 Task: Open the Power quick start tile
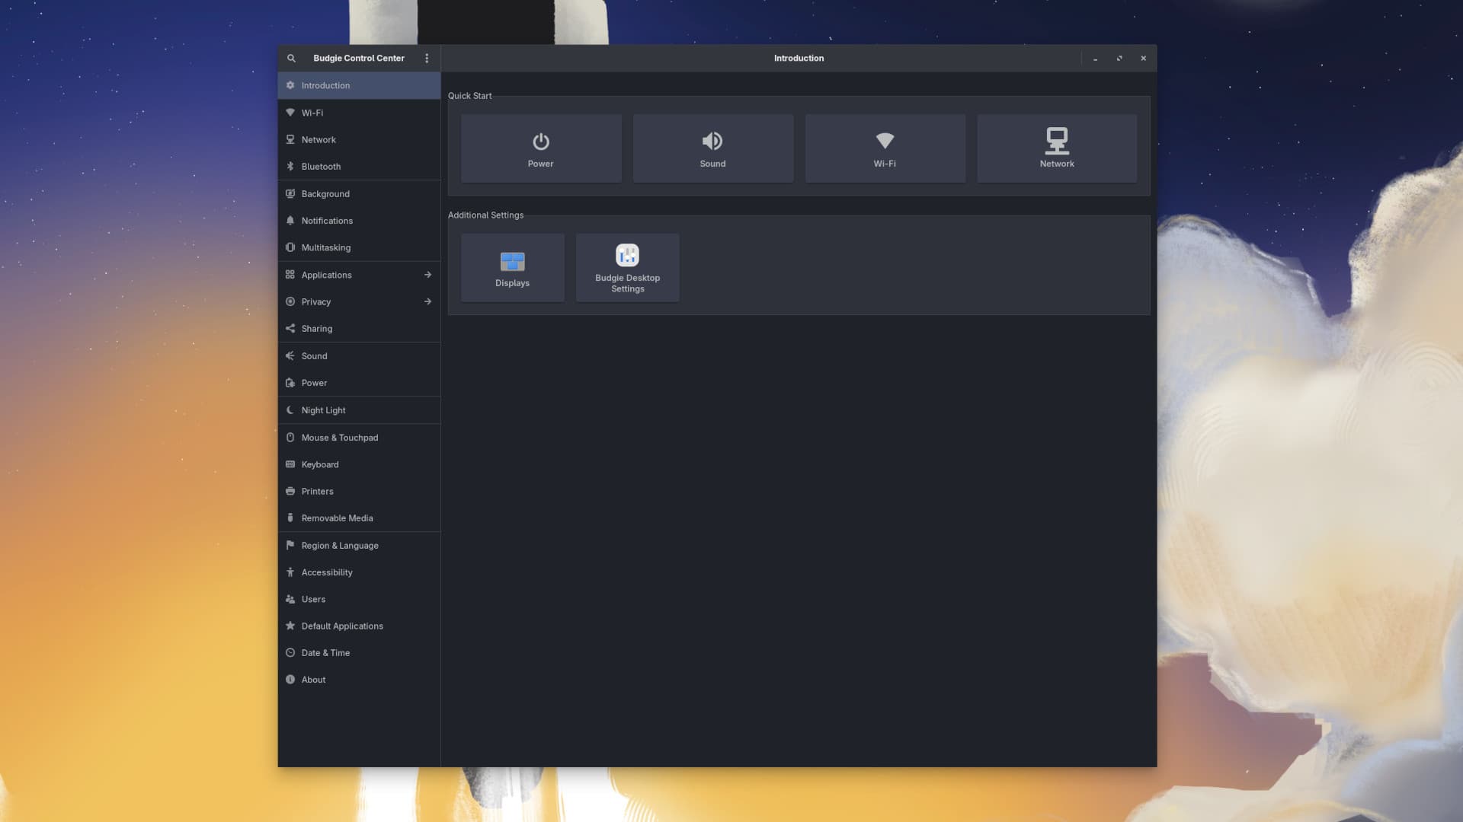click(540, 148)
